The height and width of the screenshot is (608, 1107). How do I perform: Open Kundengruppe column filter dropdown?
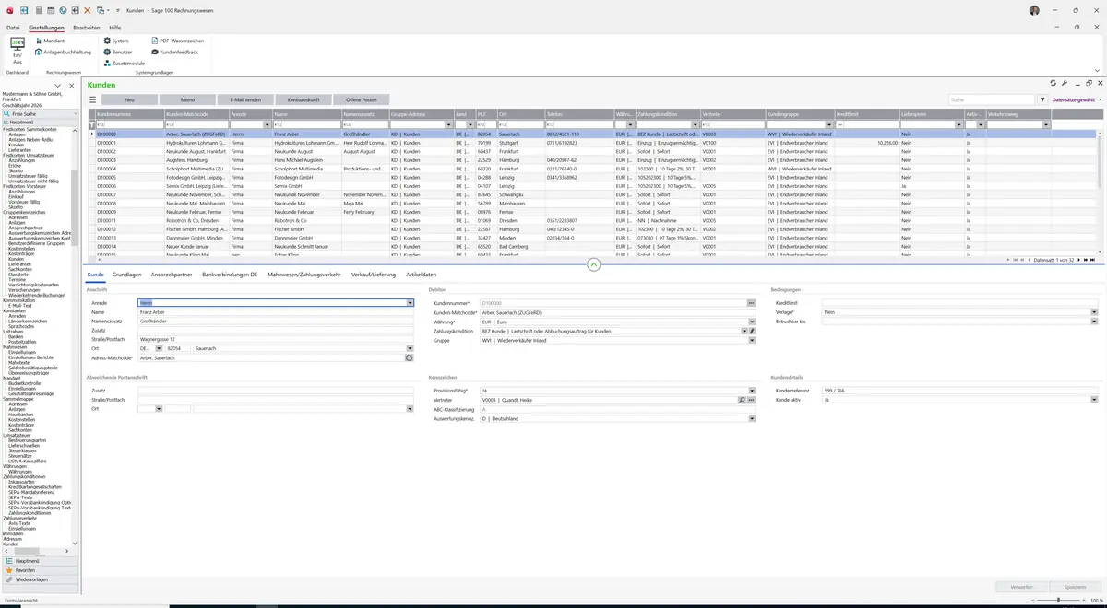(x=829, y=124)
